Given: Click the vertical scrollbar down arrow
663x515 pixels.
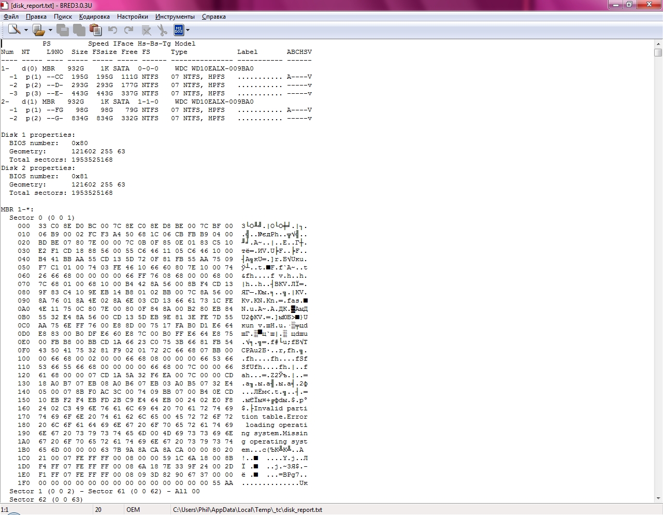Looking at the screenshot, I should tap(658, 498).
